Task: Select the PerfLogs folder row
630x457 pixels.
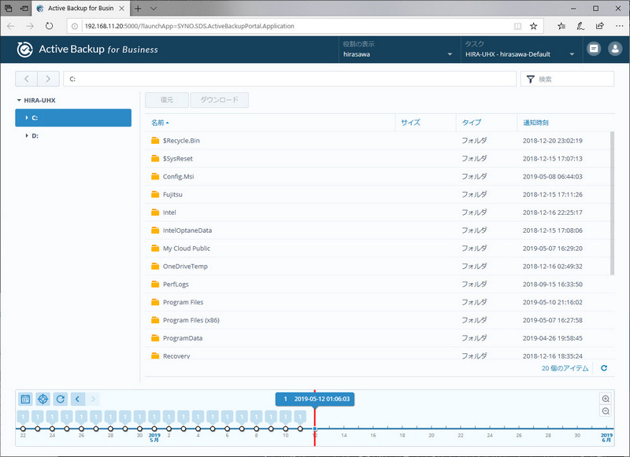Action: tap(378, 284)
